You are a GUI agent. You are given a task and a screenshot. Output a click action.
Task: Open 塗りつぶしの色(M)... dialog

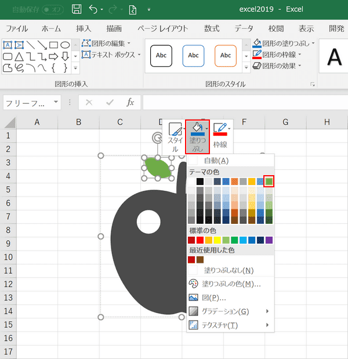[x=231, y=284]
